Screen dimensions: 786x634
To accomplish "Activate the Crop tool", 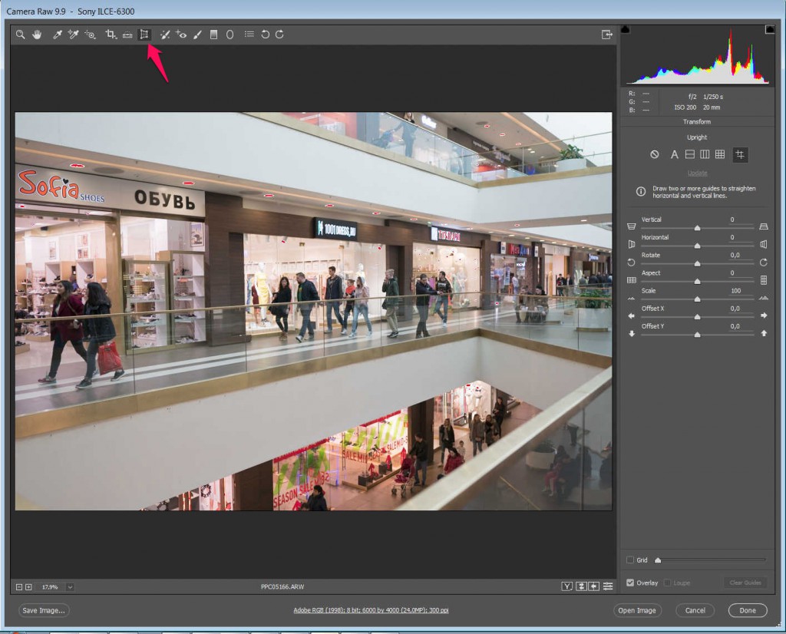I will pyautogui.click(x=111, y=35).
